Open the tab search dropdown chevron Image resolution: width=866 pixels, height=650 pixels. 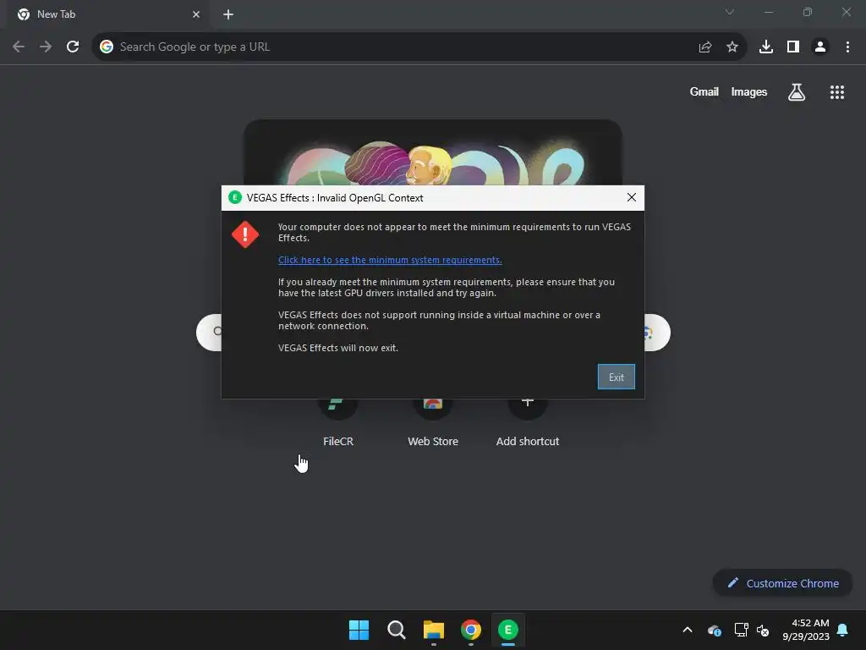(x=730, y=12)
